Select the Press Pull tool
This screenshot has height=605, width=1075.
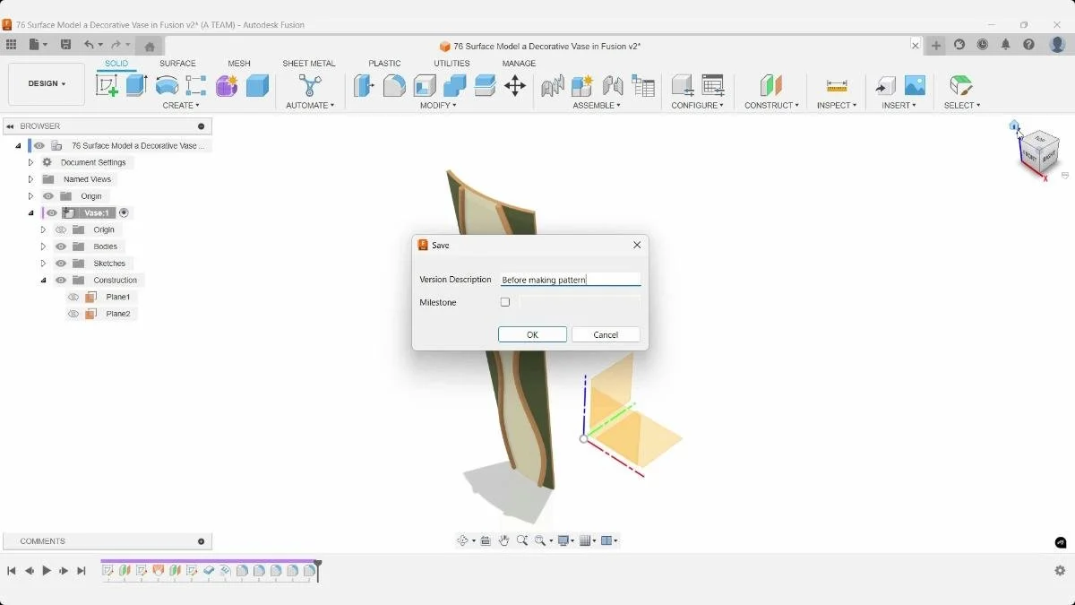[364, 85]
